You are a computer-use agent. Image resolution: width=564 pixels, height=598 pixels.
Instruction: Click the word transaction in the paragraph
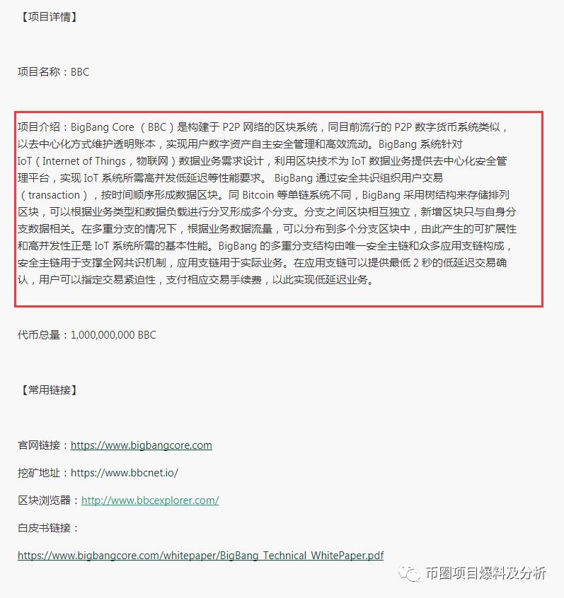pos(54,195)
